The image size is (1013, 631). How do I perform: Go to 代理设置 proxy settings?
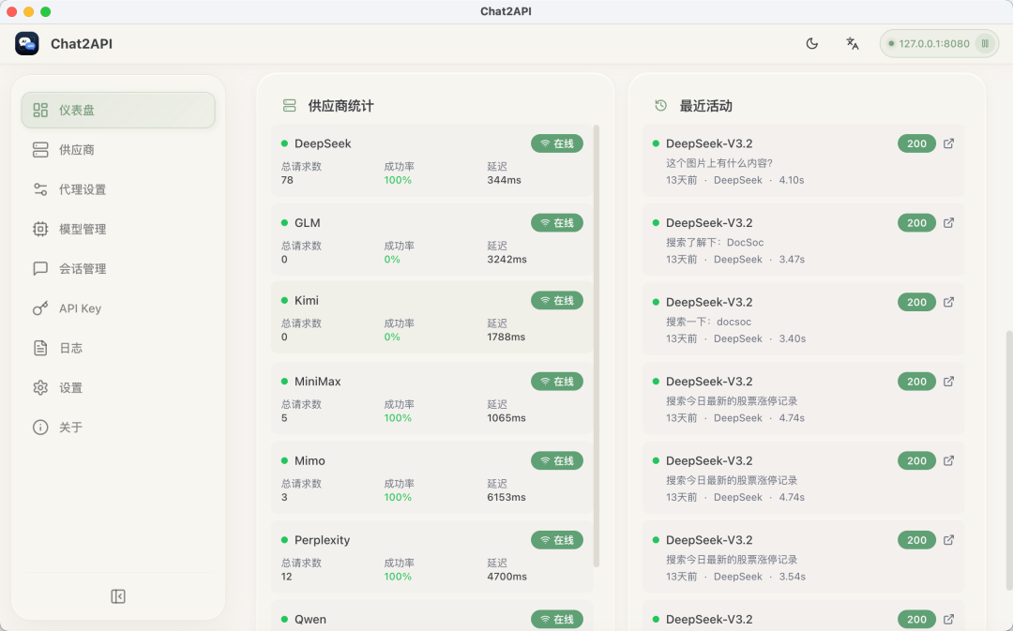click(x=118, y=189)
